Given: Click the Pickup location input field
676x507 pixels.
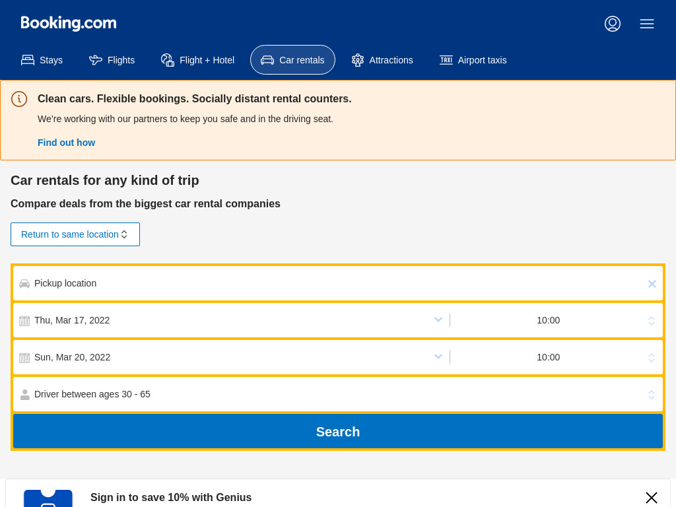Looking at the screenshot, I should 338,284.
